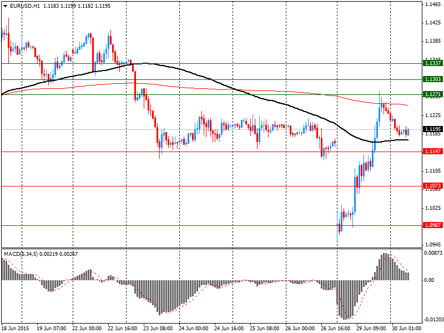
Task: Select the 25 Jun 08:00 time label
Action: point(265,329)
